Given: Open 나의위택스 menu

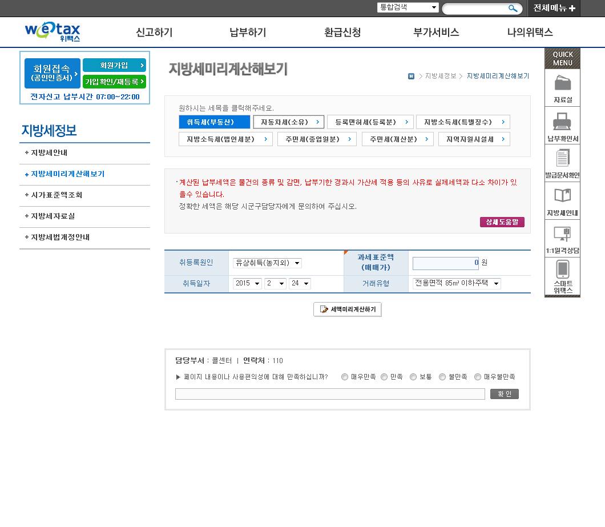Looking at the screenshot, I should click(530, 32).
